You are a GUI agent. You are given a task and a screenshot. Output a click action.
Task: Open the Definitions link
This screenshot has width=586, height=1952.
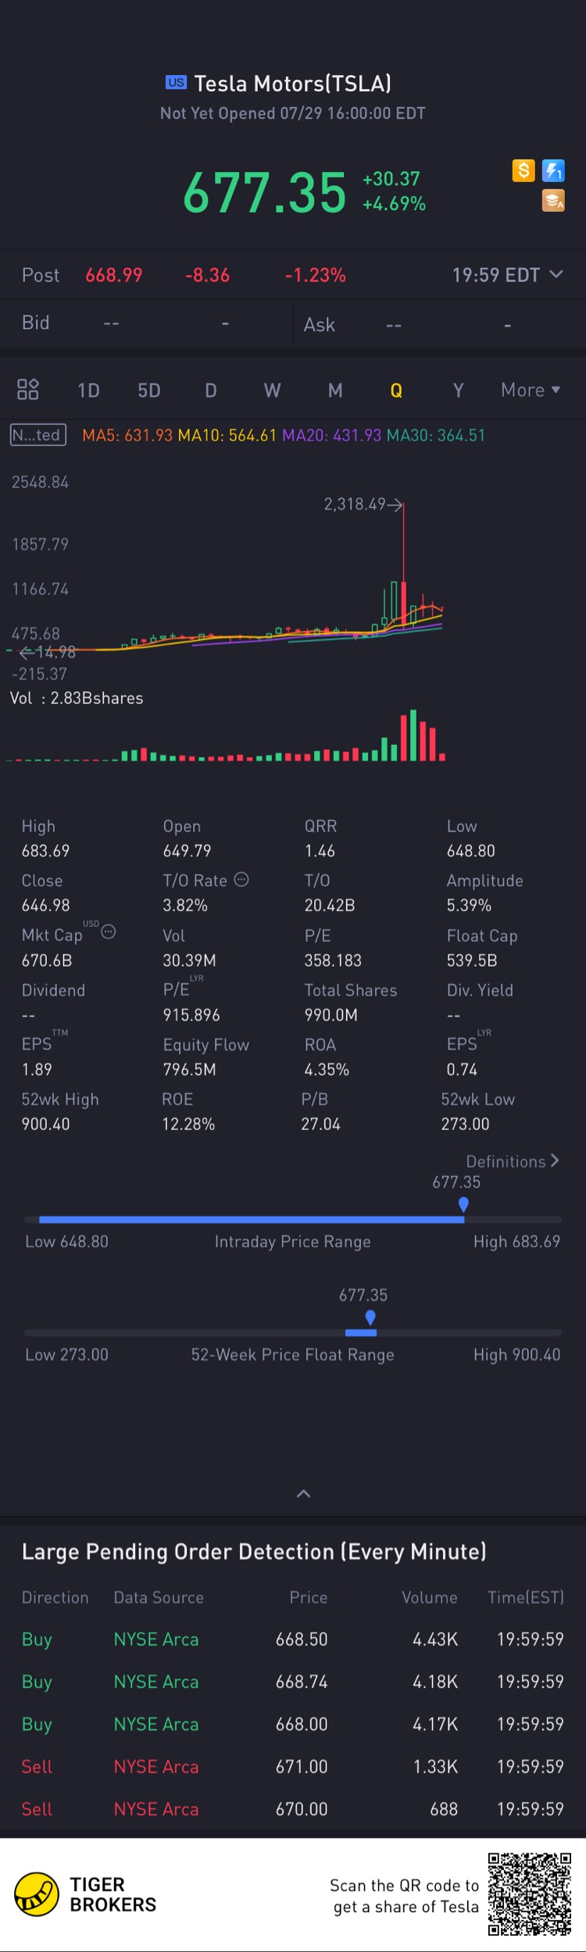(x=513, y=1161)
